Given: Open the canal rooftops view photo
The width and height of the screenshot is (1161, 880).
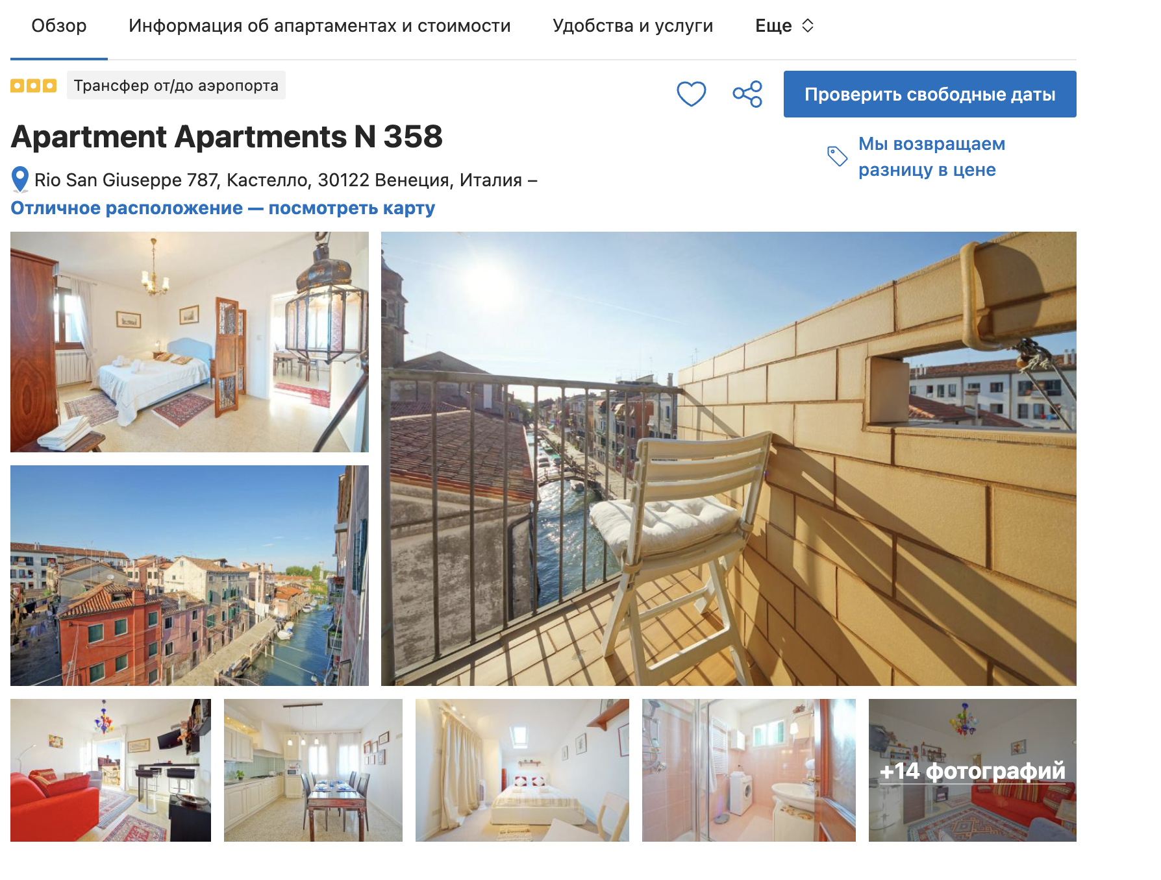Looking at the screenshot, I should tap(190, 576).
